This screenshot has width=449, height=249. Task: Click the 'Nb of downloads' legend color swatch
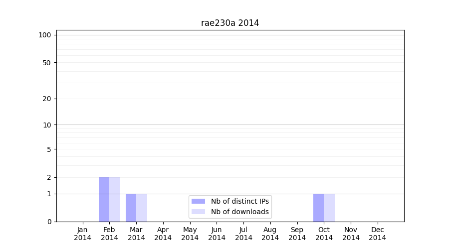(198, 212)
